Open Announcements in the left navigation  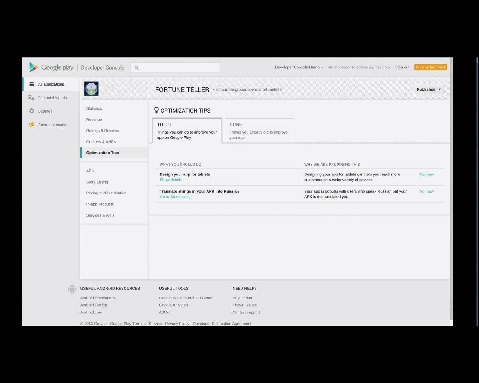[x=52, y=125]
